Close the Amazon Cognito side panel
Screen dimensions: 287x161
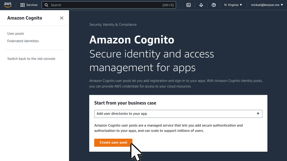coord(62,18)
